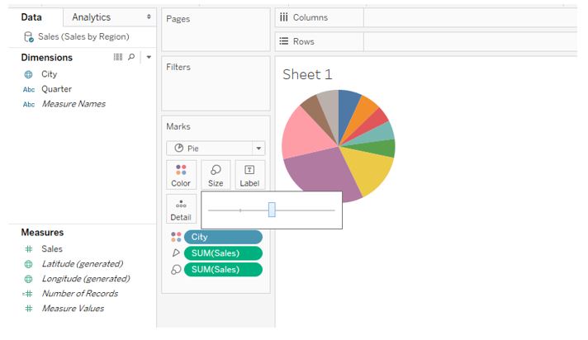Switch to the Analytics tab
Image resolution: width=588 pixels, height=340 pixels.
click(x=91, y=17)
